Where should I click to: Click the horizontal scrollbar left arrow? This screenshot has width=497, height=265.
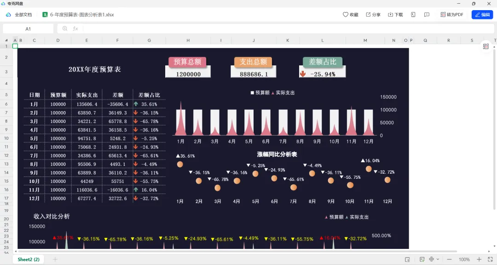click(x=16, y=251)
